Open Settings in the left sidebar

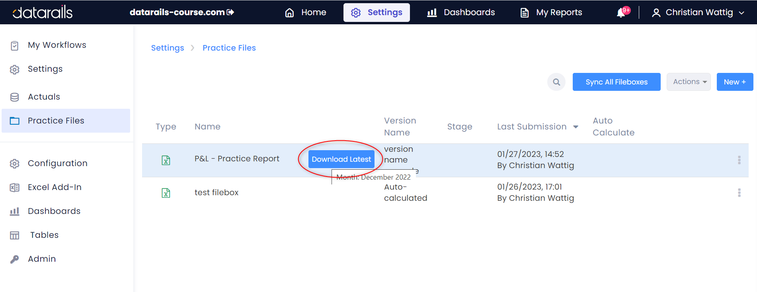click(x=45, y=69)
